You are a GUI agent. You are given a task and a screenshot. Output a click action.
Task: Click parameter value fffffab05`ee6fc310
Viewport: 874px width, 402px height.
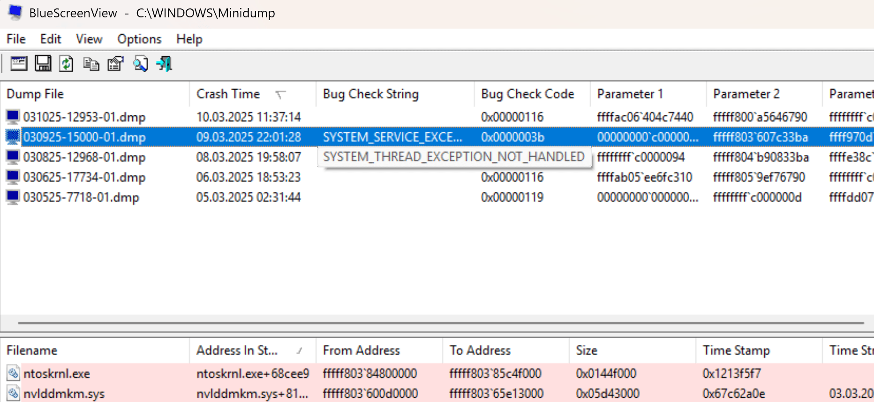point(645,177)
